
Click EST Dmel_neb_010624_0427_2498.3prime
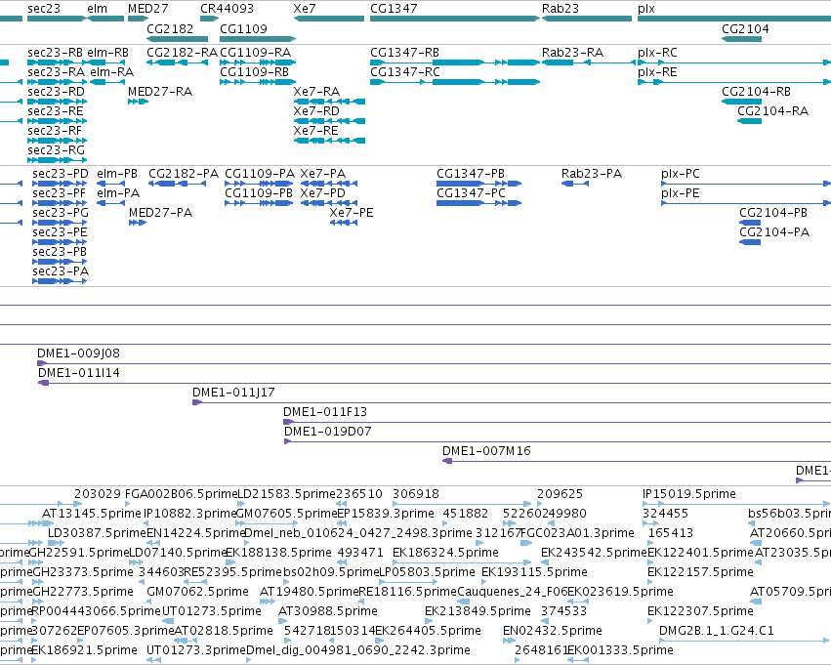pyautogui.click(x=357, y=533)
